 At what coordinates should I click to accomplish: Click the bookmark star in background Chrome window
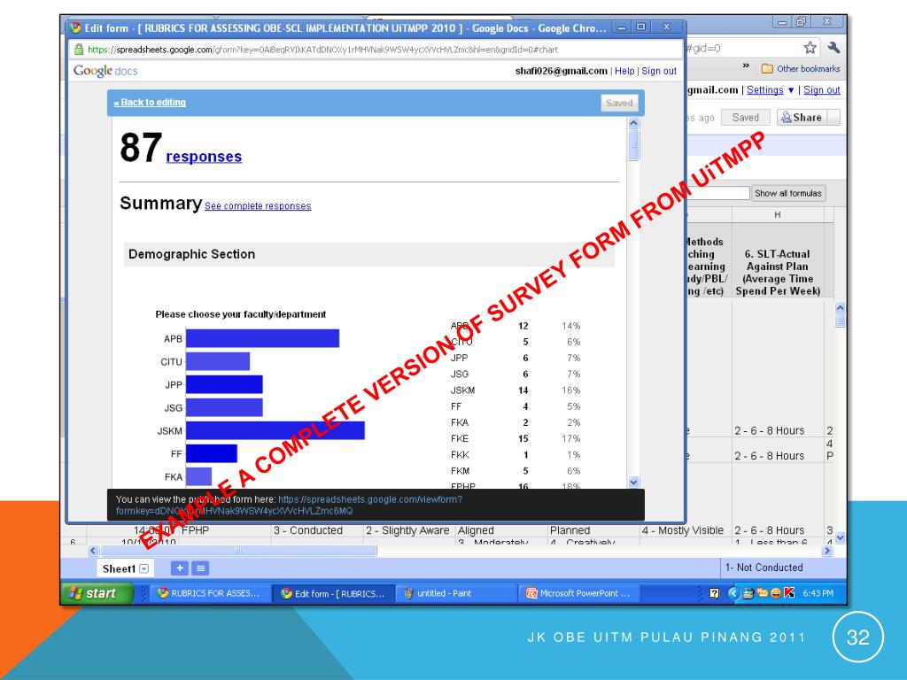(810, 48)
